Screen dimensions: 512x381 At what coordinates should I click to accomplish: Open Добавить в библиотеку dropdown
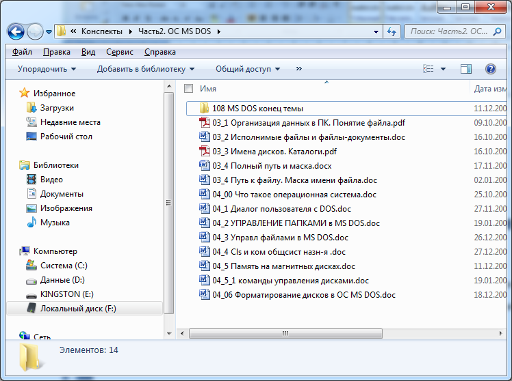click(146, 69)
